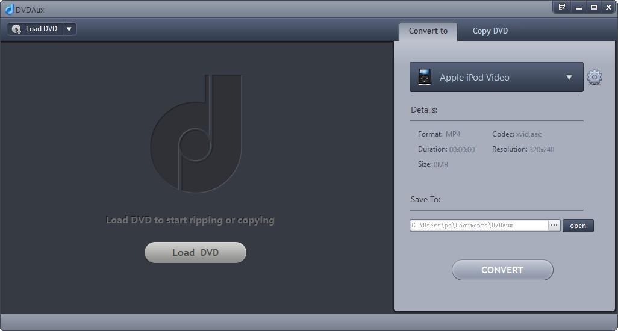This screenshot has height=331, width=618.
Task: Open the title bar menu icon
Action: pos(562,7)
